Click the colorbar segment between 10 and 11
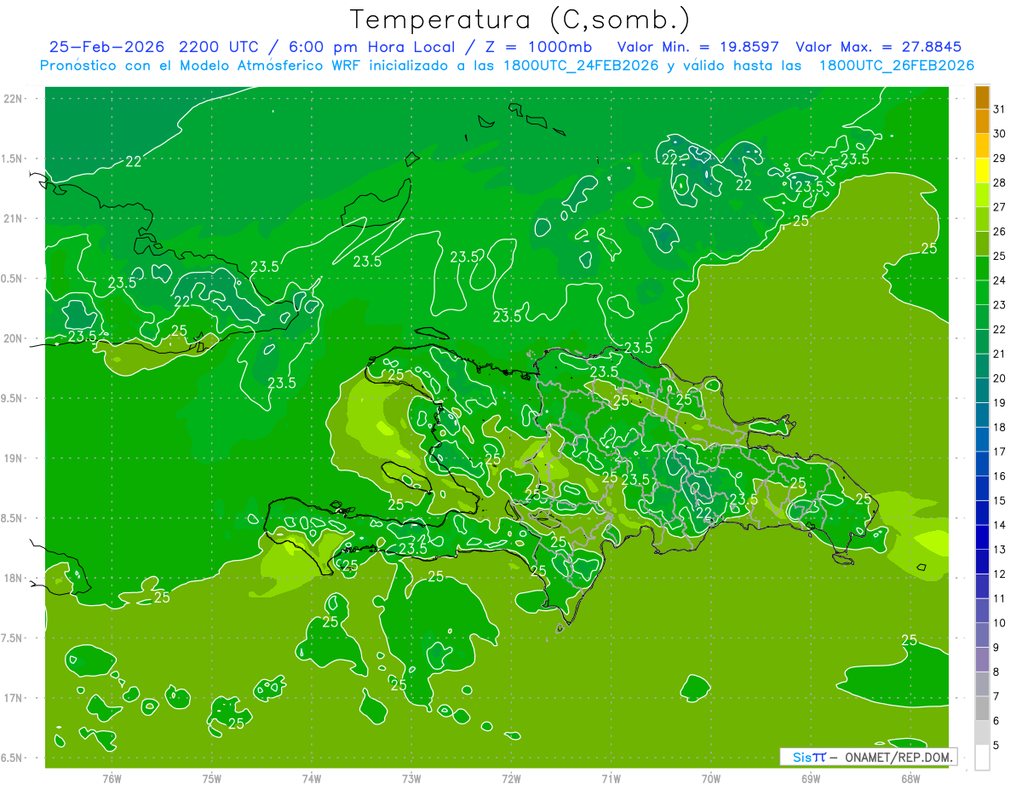1022x790 pixels. (x=982, y=611)
